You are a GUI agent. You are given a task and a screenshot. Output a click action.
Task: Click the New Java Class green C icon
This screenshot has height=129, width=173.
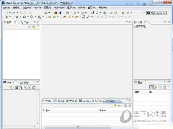(x=54, y=17)
